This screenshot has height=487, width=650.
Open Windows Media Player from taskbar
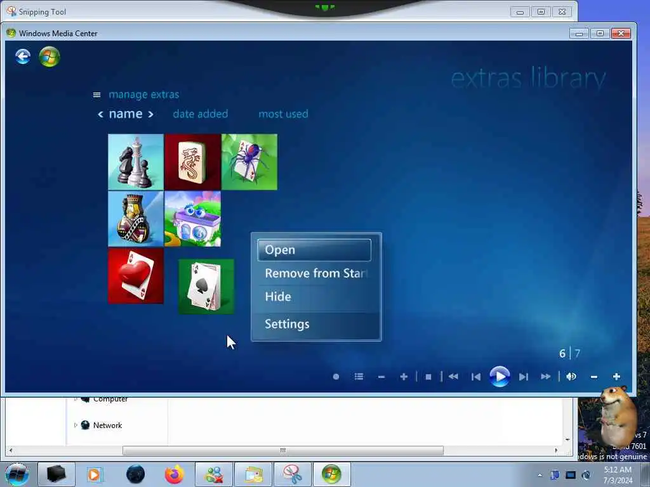point(94,474)
